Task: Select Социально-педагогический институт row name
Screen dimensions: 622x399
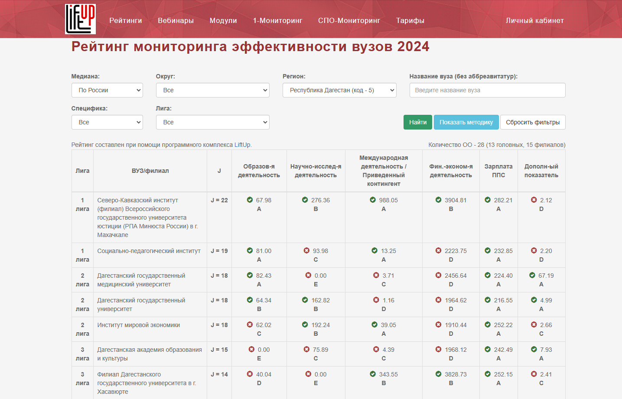Action: 149,251
